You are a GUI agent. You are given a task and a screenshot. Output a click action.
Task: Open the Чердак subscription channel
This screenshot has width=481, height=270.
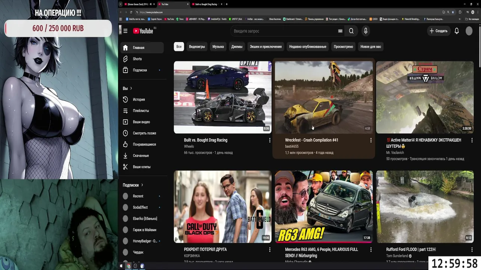(142, 252)
